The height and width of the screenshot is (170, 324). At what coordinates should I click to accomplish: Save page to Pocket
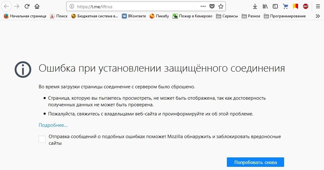(212, 6)
